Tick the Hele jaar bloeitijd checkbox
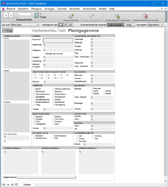The height and width of the screenshot is (187, 168). 92,88
